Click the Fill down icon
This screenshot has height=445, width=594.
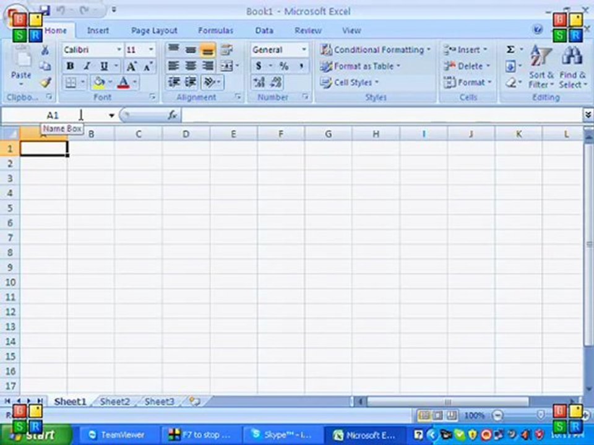[x=510, y=67]
